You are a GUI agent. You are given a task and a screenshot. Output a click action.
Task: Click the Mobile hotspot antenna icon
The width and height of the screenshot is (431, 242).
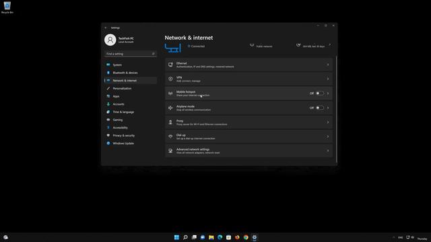point(170,93)
